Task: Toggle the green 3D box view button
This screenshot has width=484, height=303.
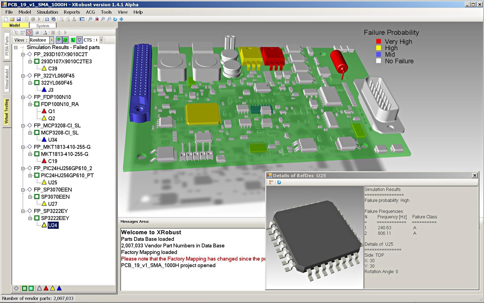Action: coord(65,40)
